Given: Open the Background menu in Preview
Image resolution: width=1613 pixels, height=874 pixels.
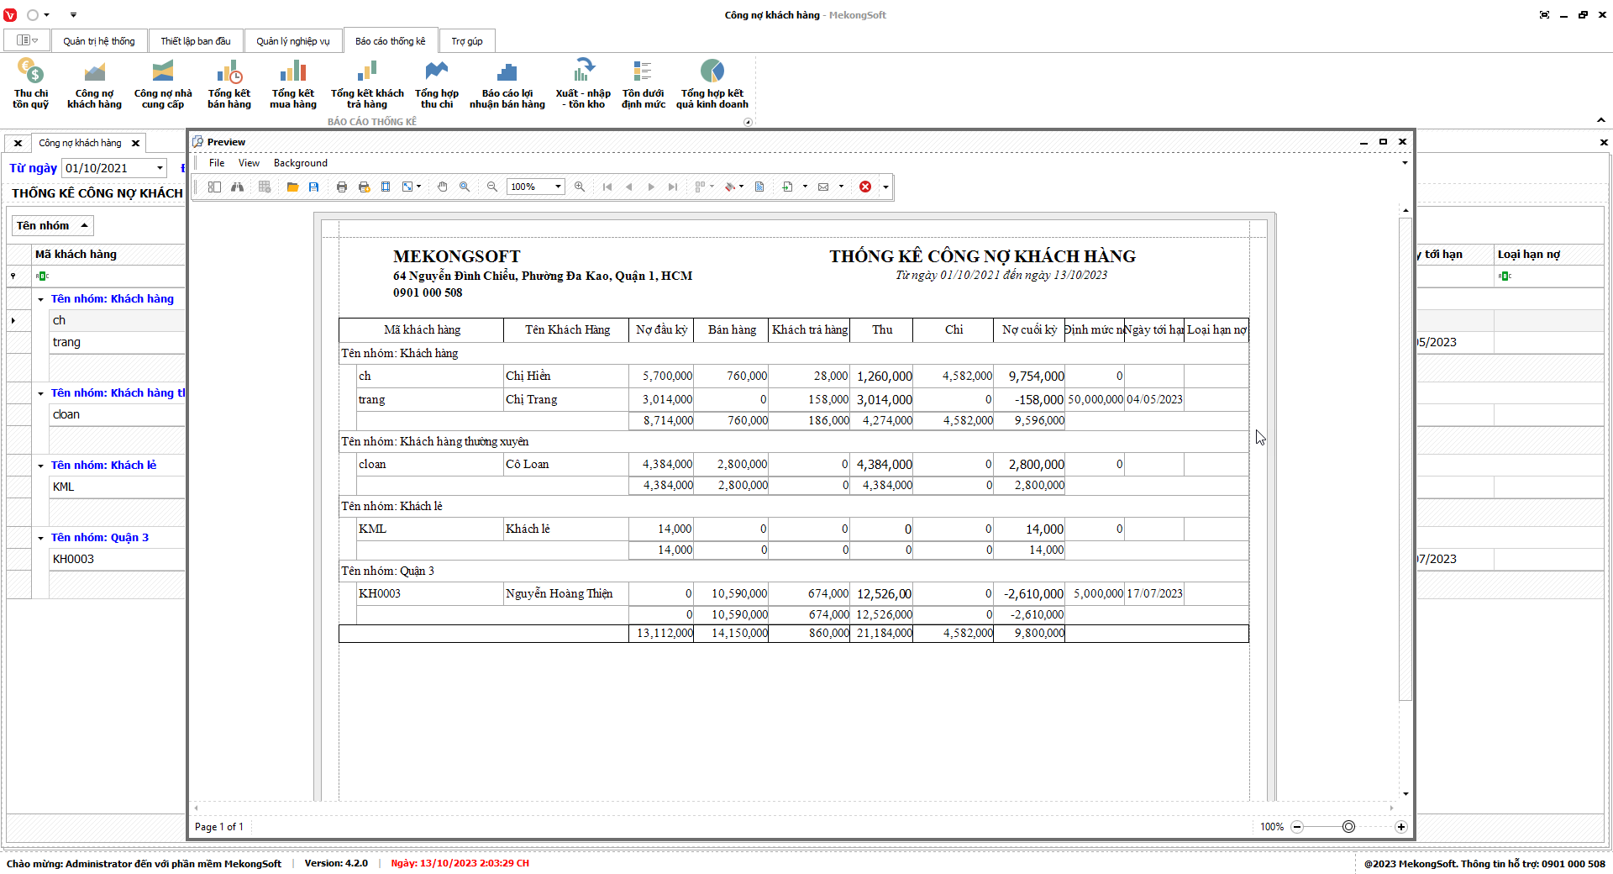Looking at the screenshot, I should point(300,163).
